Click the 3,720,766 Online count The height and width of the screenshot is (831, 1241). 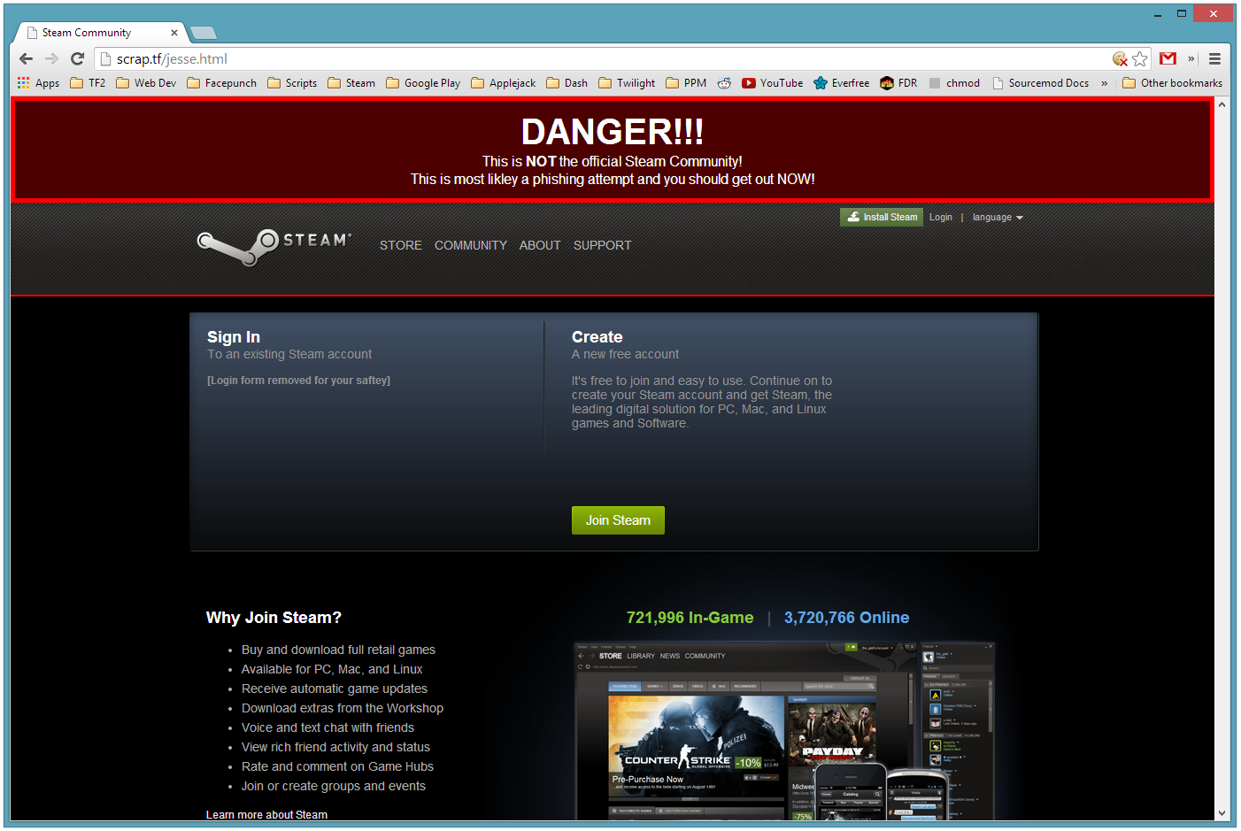[x=846, y=618]
